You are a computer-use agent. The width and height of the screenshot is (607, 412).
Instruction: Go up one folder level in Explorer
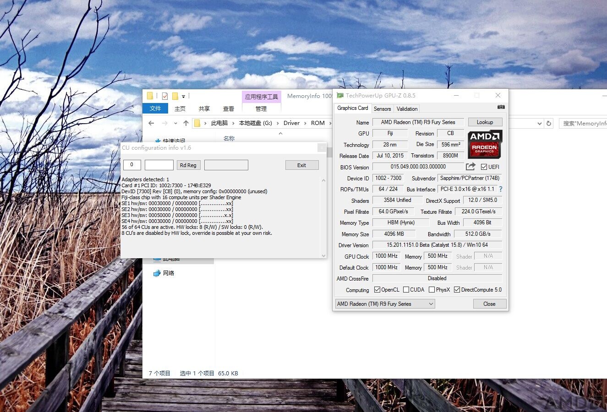[186, 123]
